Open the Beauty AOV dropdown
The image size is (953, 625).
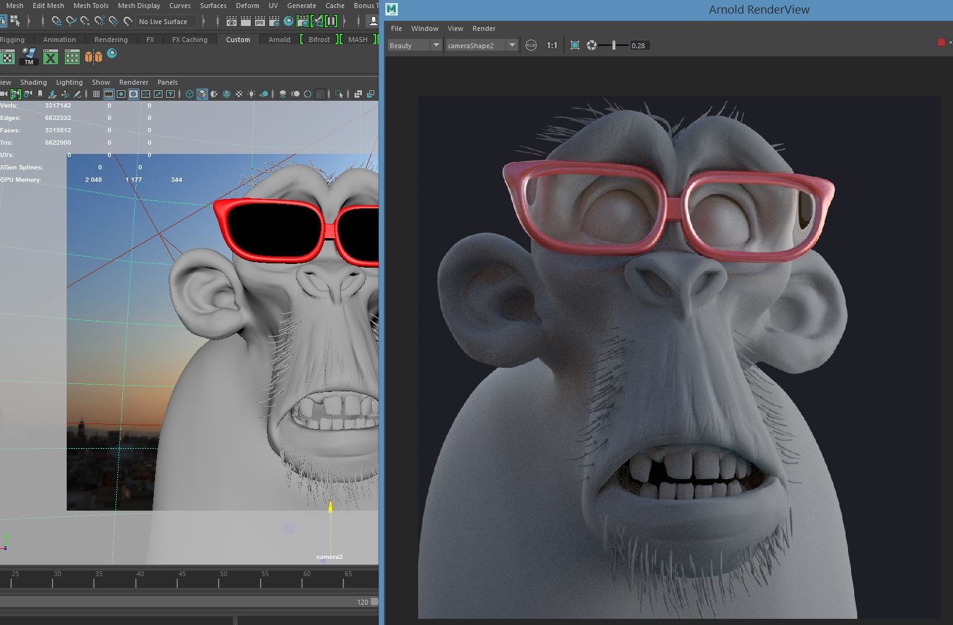(x=414, y=45)
